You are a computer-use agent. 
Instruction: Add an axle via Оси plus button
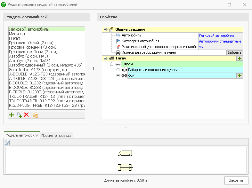[x=240, y=76]
